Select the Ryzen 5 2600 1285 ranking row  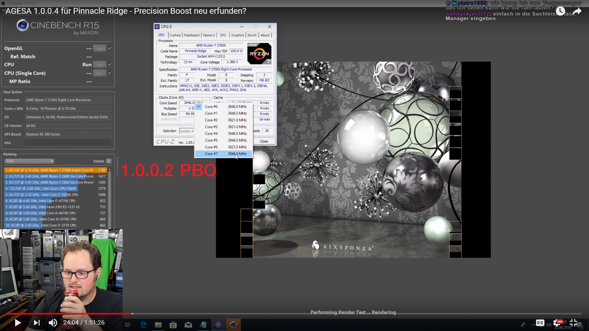[56, 183]
